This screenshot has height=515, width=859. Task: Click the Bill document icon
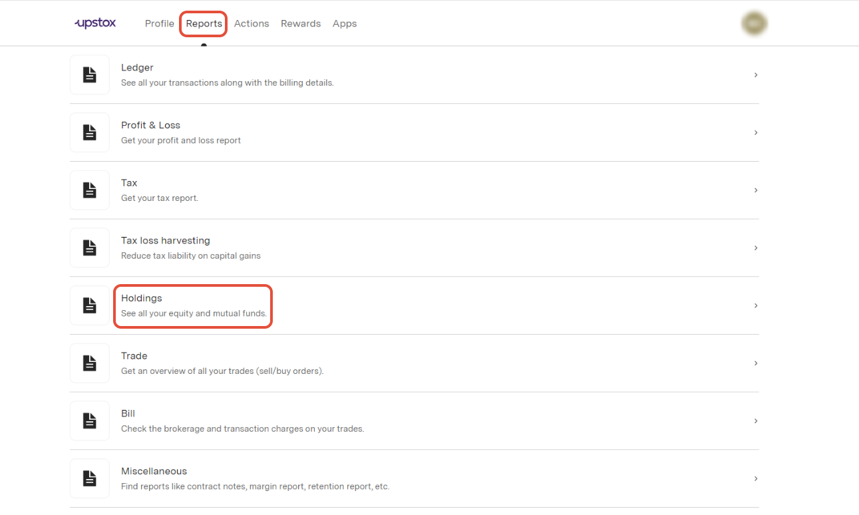[90, 421]
